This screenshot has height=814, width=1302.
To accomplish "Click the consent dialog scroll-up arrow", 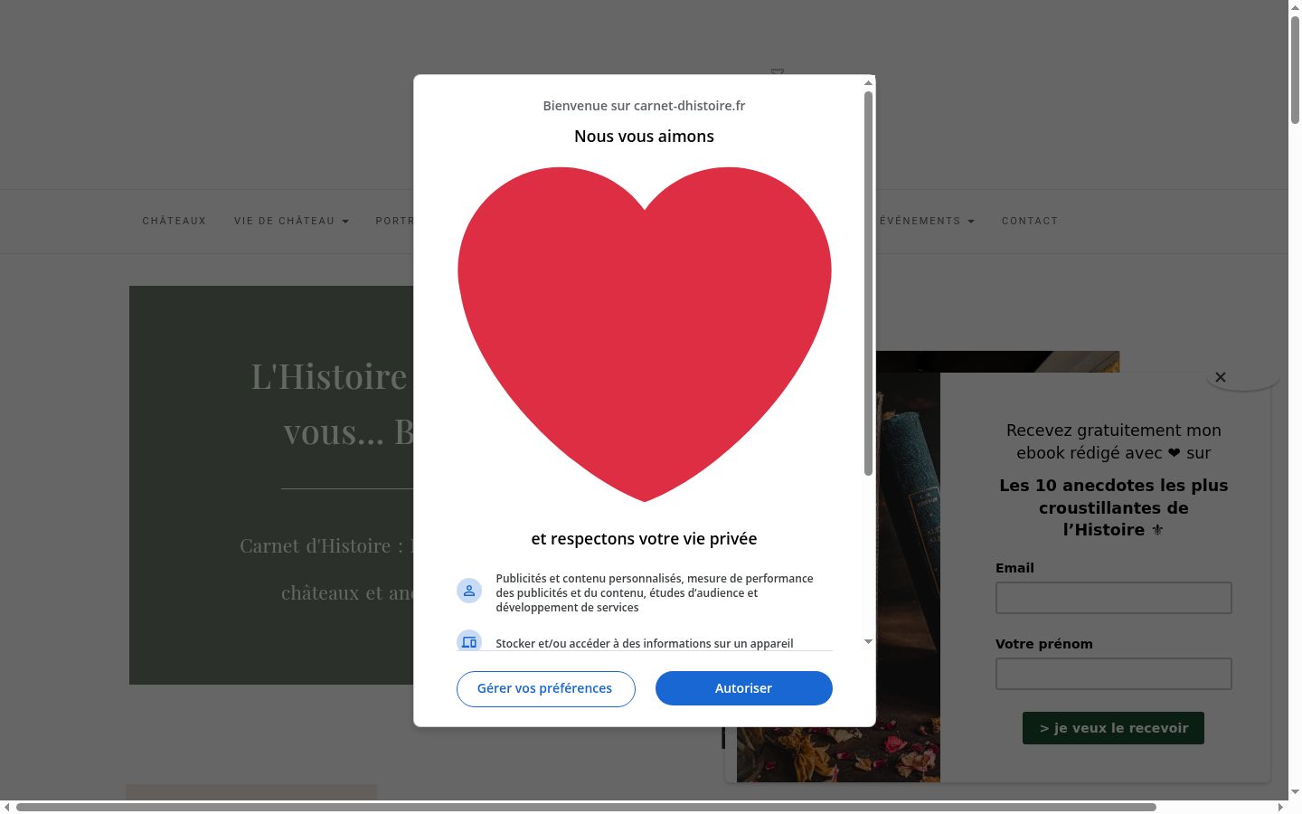I will tap(868, 83).
